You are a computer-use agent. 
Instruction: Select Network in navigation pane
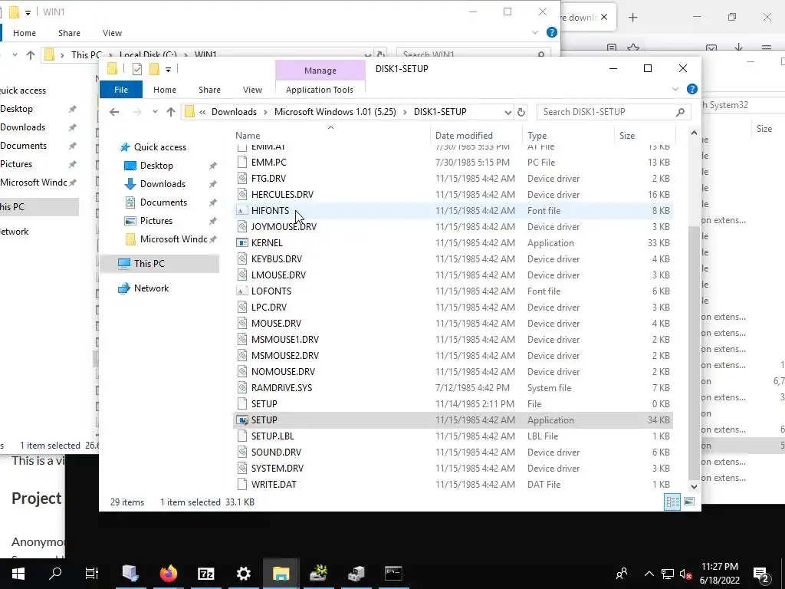point(151,288)
